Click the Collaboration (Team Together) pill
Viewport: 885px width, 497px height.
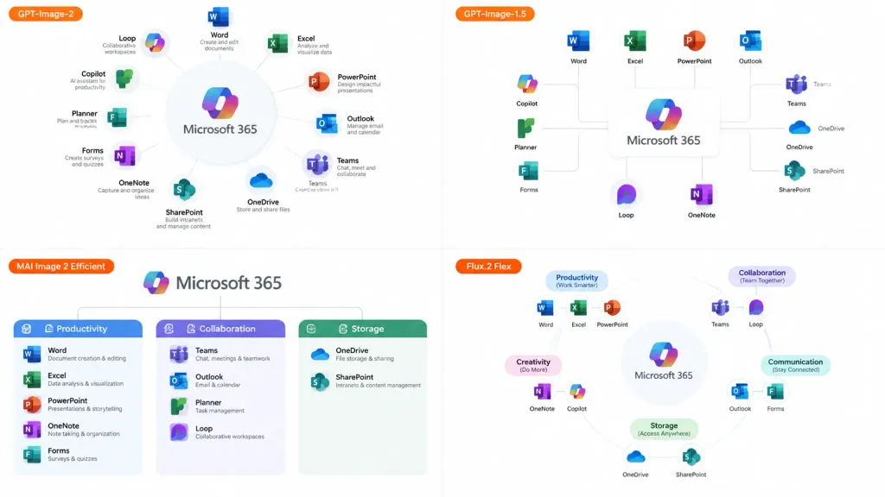762,276
